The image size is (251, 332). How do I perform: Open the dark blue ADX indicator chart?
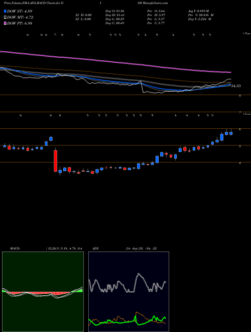tap(129, 292)
